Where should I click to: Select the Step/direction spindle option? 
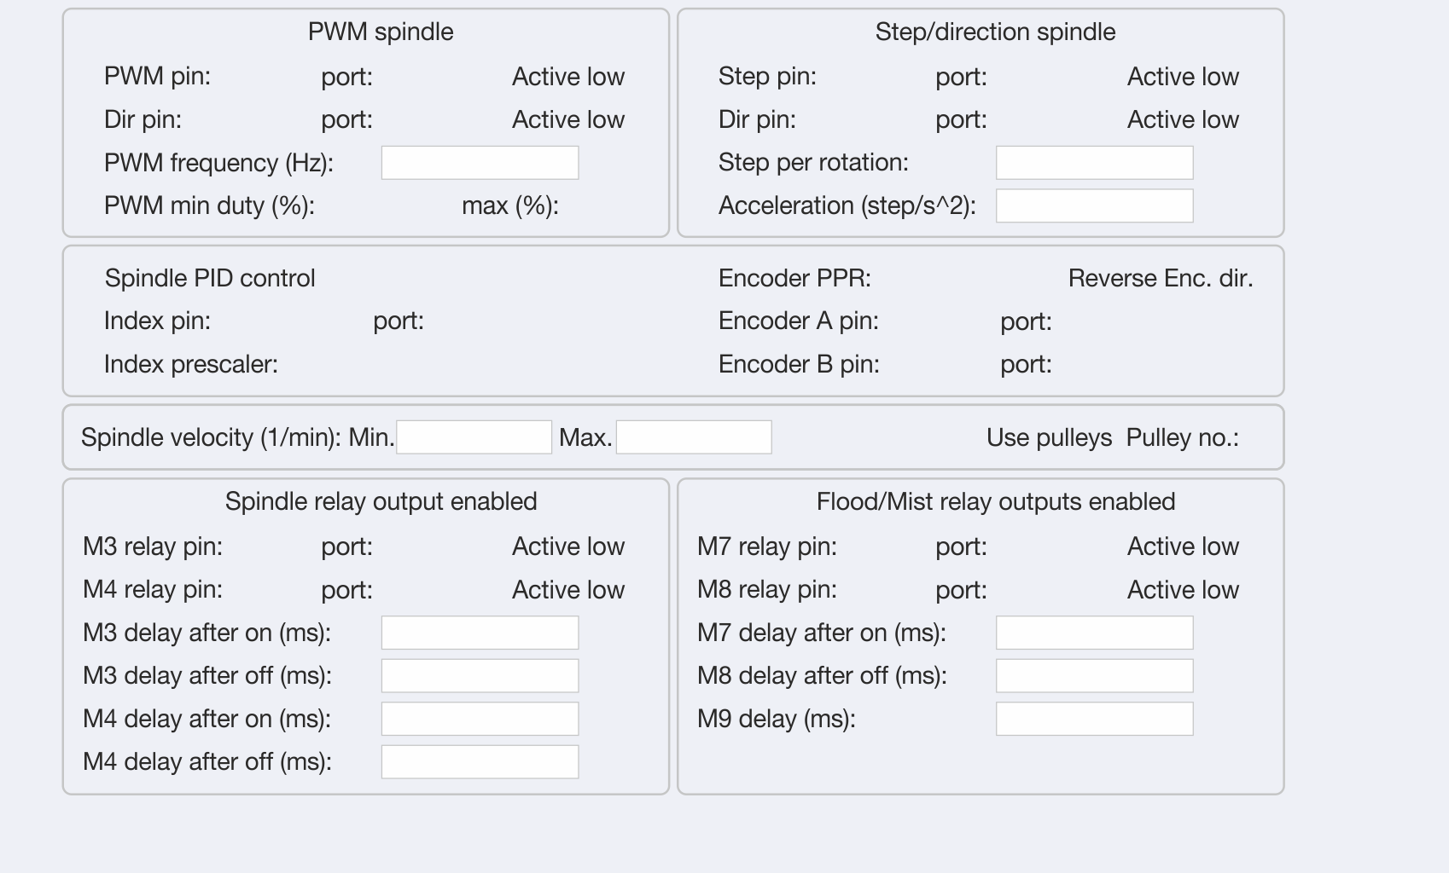point(995,32)
